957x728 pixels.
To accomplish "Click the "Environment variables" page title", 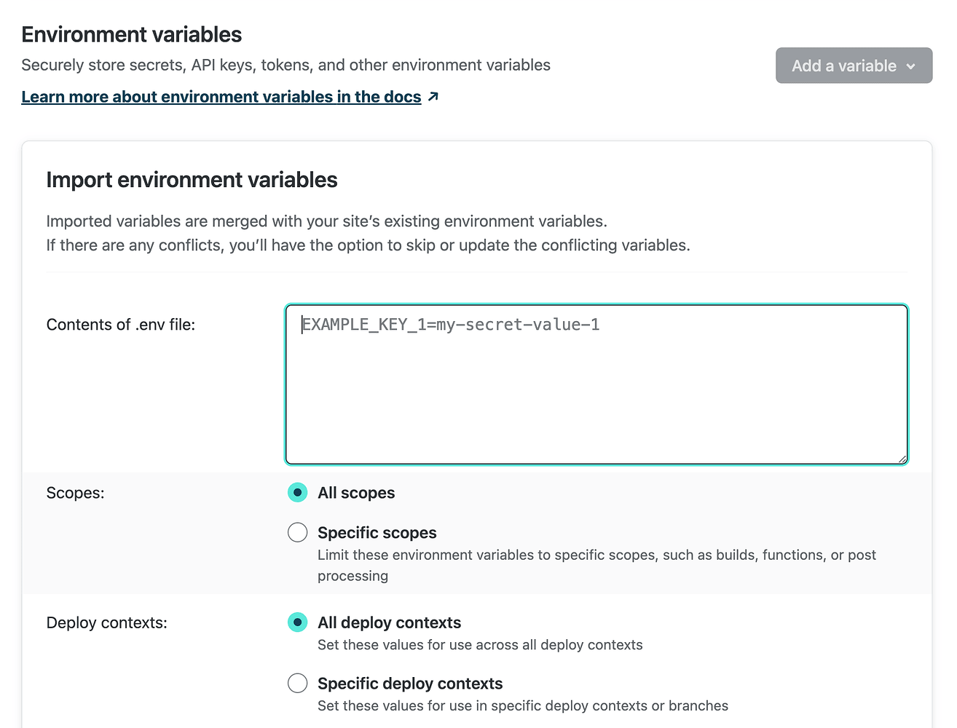I will click(132, 34).
